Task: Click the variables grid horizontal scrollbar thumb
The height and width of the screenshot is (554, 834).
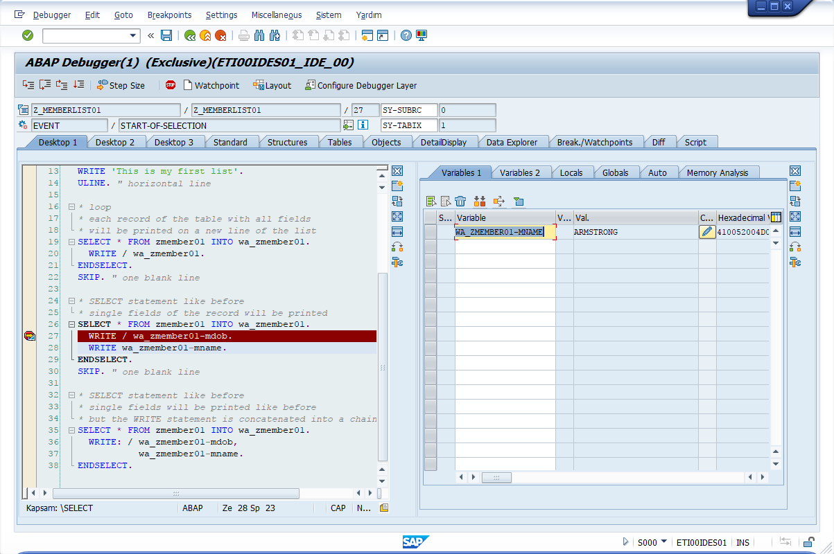Action: click(496, 477)
